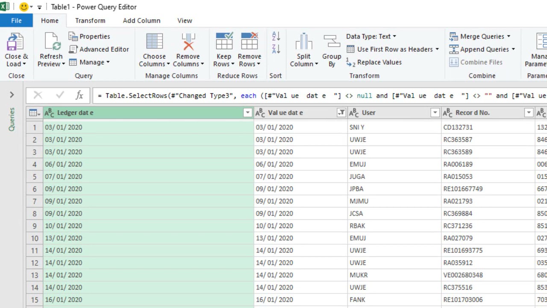Click cell MUKR in User column
Image resolution: width=547 pixels, height=308 pixels.
pyautogui.click(x=394, y=275)
